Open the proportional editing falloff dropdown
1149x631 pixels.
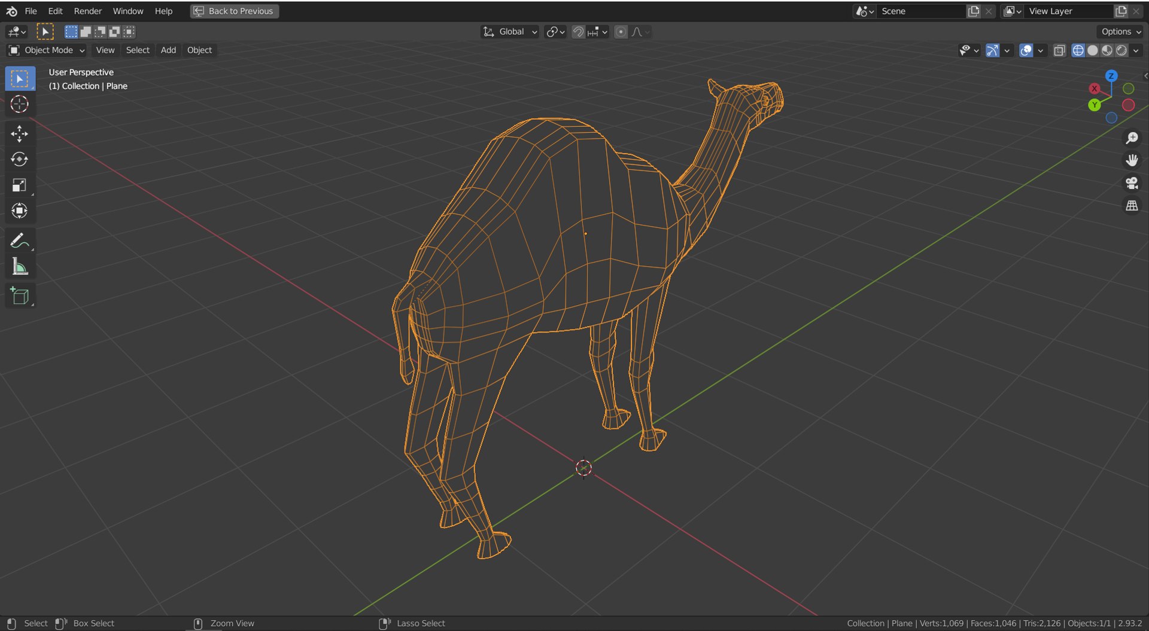641,32
